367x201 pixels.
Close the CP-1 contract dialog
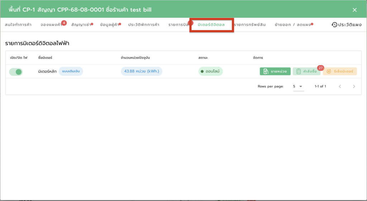click(354, 10)
